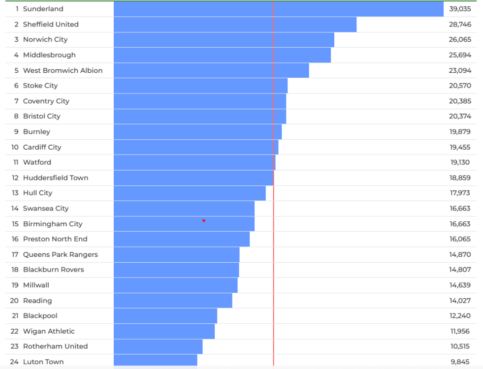Select the 14,807 value
This screenshot has height=369, width=483.
pos(460,270)
